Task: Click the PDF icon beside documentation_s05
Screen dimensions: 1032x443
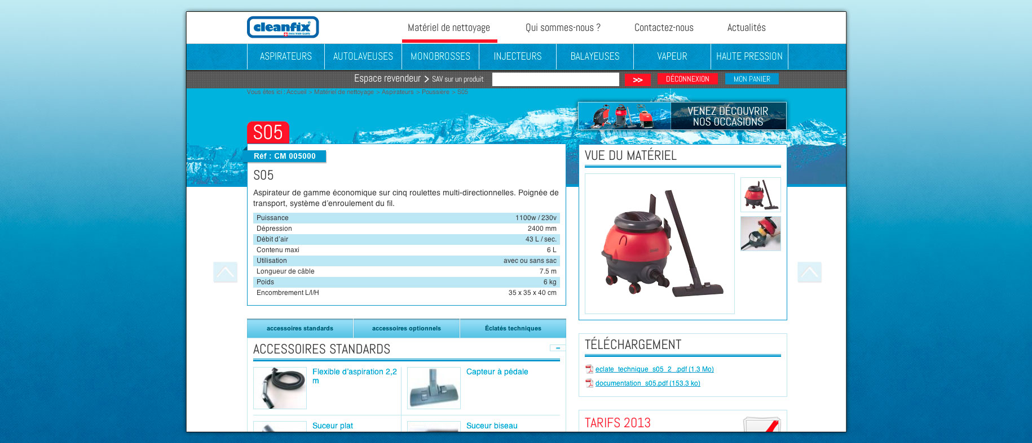Action: (x=589, y=383)
